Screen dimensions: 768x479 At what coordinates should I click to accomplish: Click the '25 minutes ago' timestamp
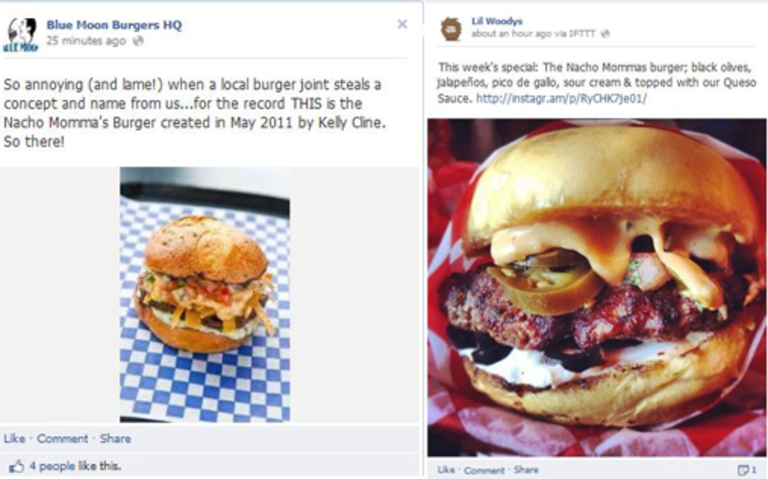(x=86, y=41)
